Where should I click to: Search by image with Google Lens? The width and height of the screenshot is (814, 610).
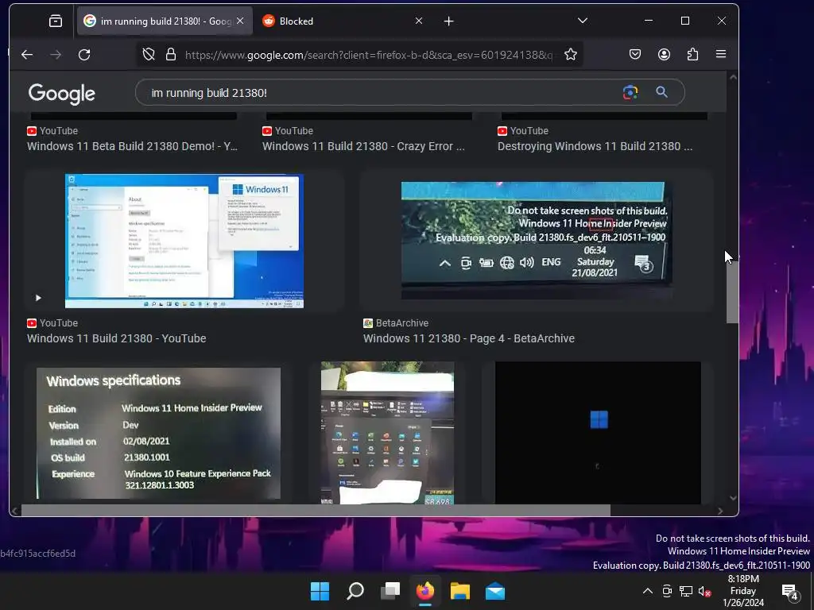click(630, 92)
